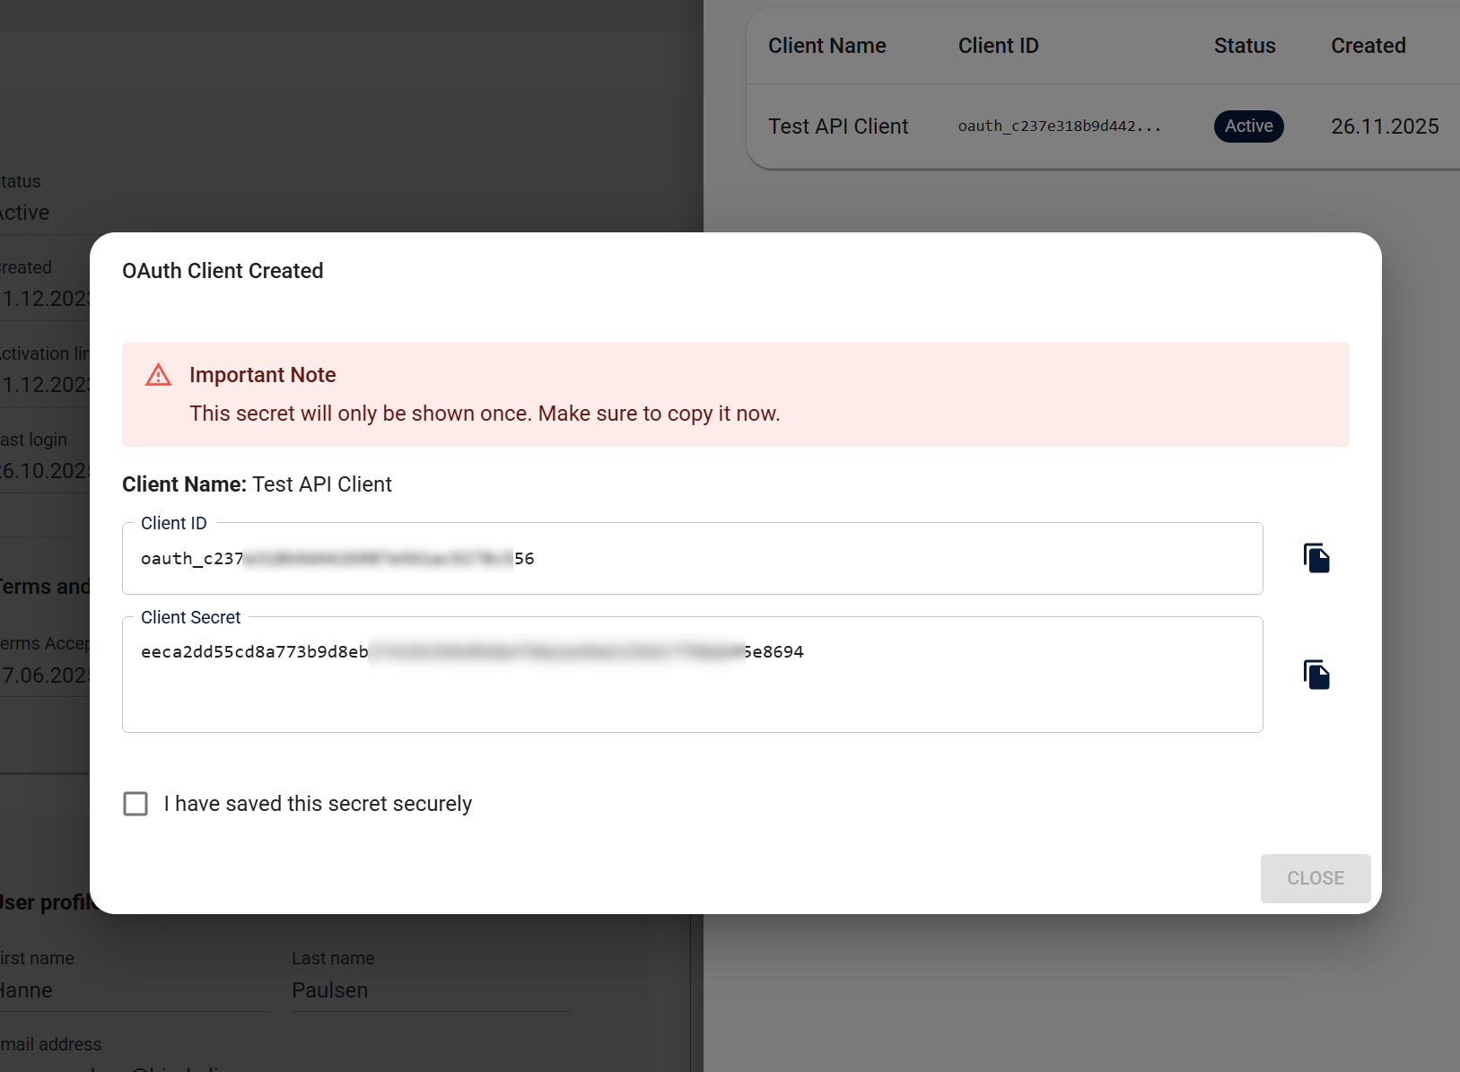Click the Important Note heading
The width and height of the screenshot is (1460, 1072).
(x=262, y=374)
